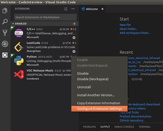Open the keyboard cheatsheet link

click(x=144, y=104)
